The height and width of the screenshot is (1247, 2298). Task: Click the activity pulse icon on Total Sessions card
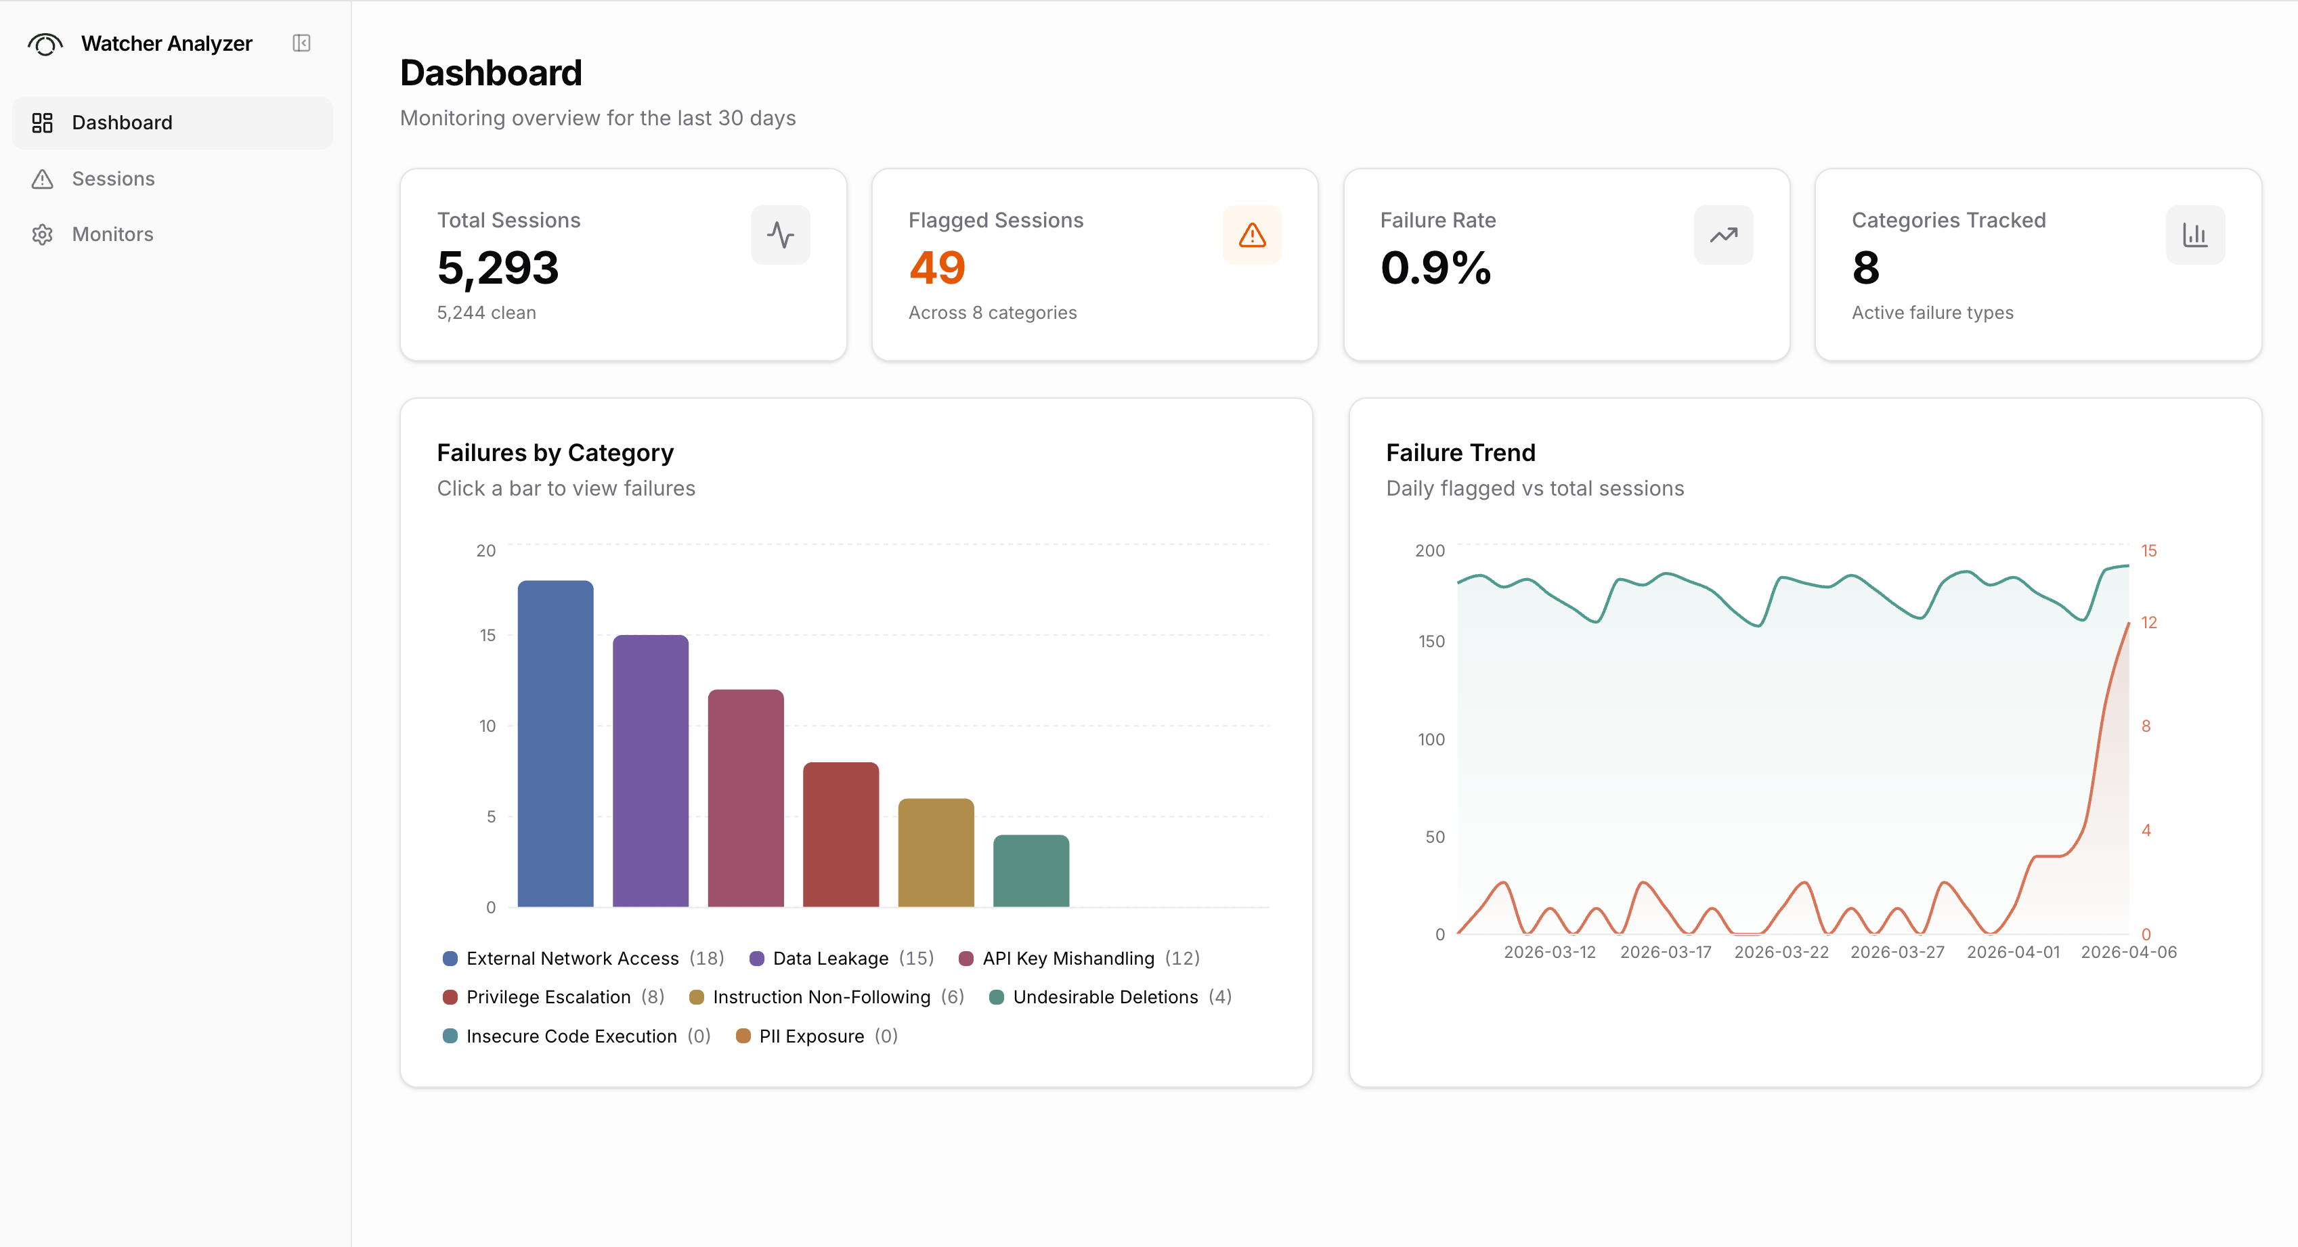point(780,234)
